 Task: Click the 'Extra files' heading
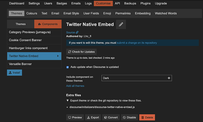(74, 95)
